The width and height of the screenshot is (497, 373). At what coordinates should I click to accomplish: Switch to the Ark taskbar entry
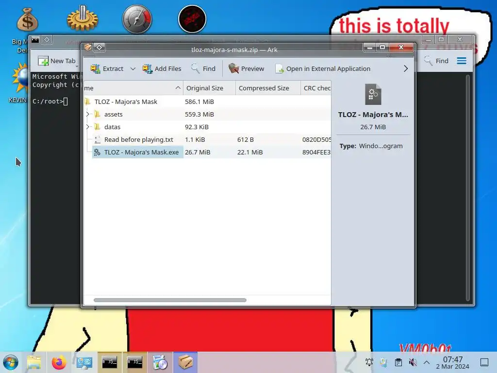pos(185,362)
